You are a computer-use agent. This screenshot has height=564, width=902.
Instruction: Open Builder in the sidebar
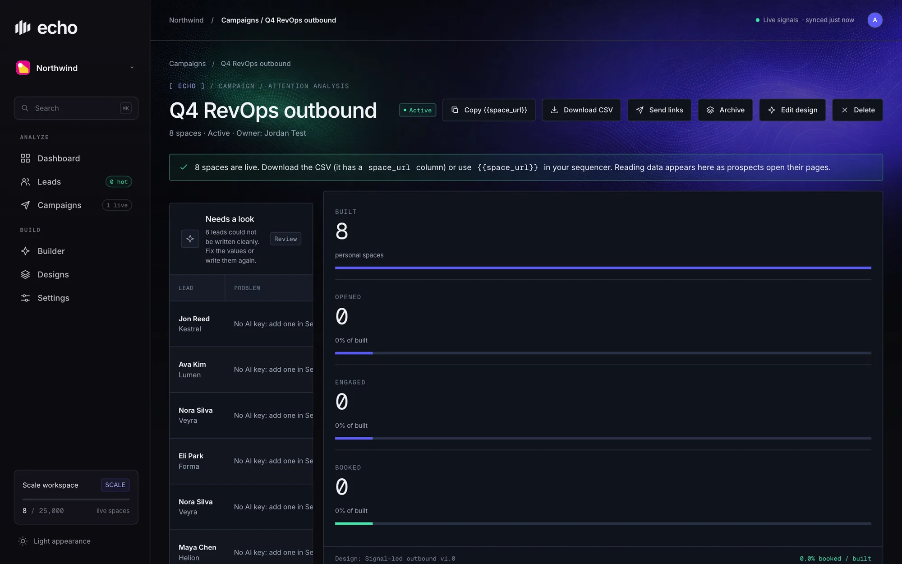pos(76,251)
